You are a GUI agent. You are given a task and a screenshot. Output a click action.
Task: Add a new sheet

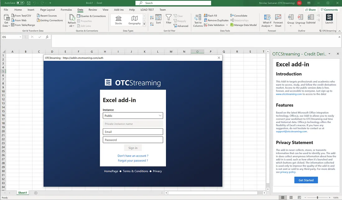[x=36, y=193]
